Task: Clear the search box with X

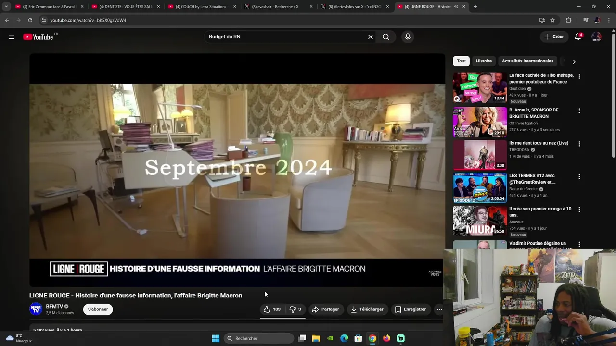Action: click(371, 37)
